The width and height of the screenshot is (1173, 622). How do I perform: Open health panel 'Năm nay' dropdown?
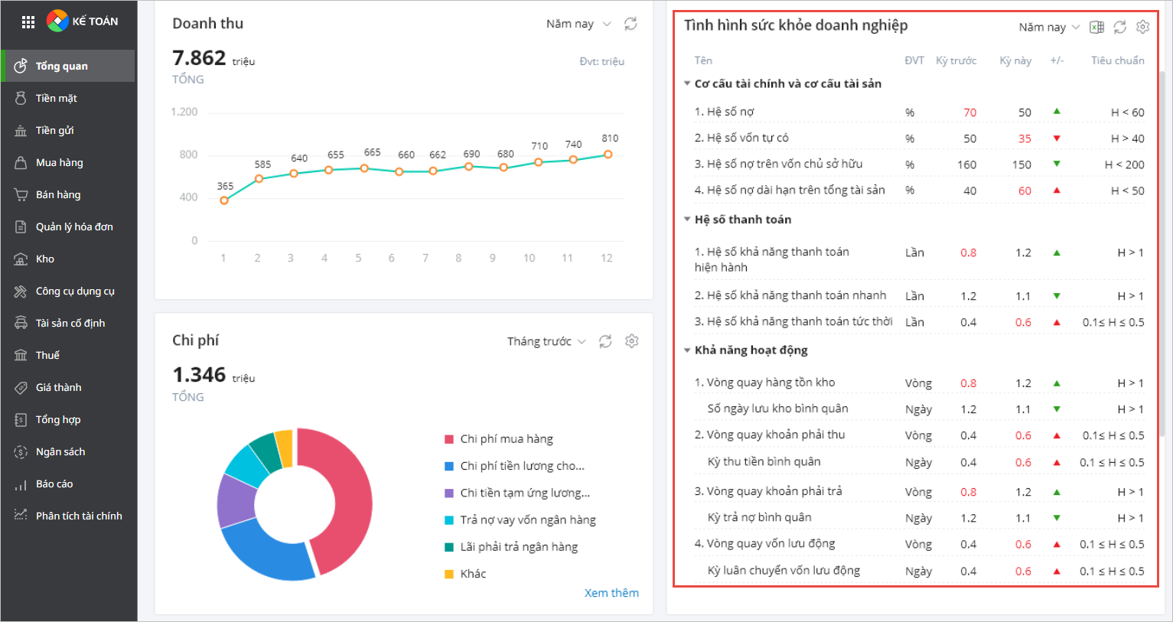[x=1049, y=27]
